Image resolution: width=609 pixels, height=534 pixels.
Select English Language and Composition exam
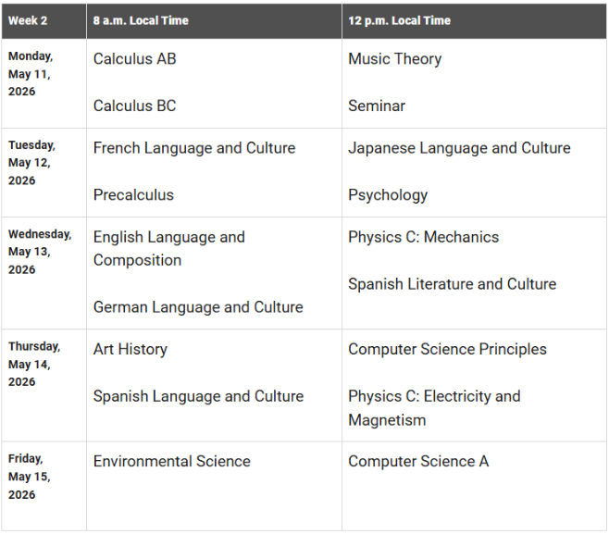pyautogui.click(x=168, y=249)
